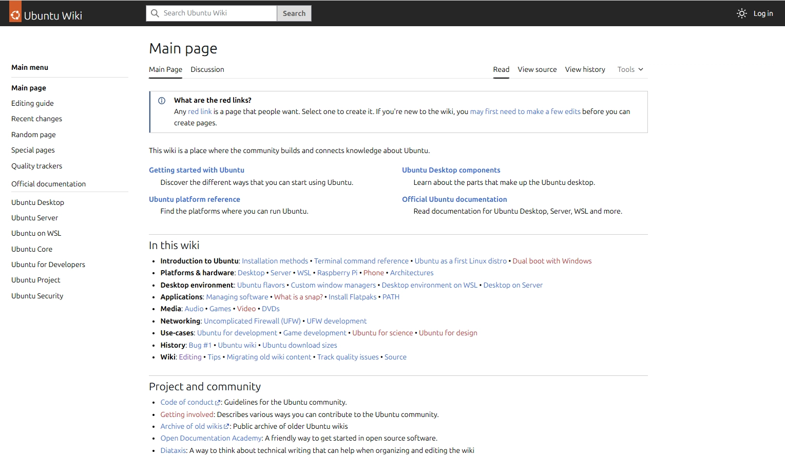Viewport: 785px width, 475px height.
Task: Open Ubuntu Desktop components link
Action: click(451, 170)
